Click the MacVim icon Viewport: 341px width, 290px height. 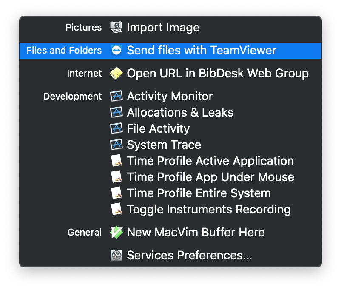click(x=116, y=233)
